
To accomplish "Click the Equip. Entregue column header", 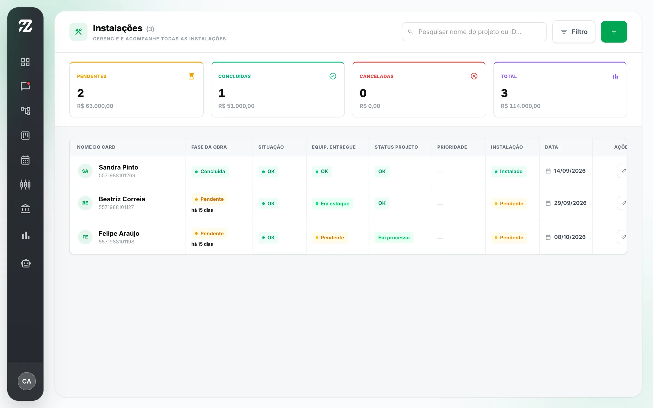I will pyautogui.click(x=334, y=147).
